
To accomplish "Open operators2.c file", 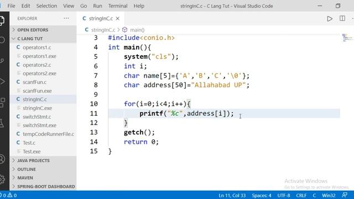I will tap(43, 65).
